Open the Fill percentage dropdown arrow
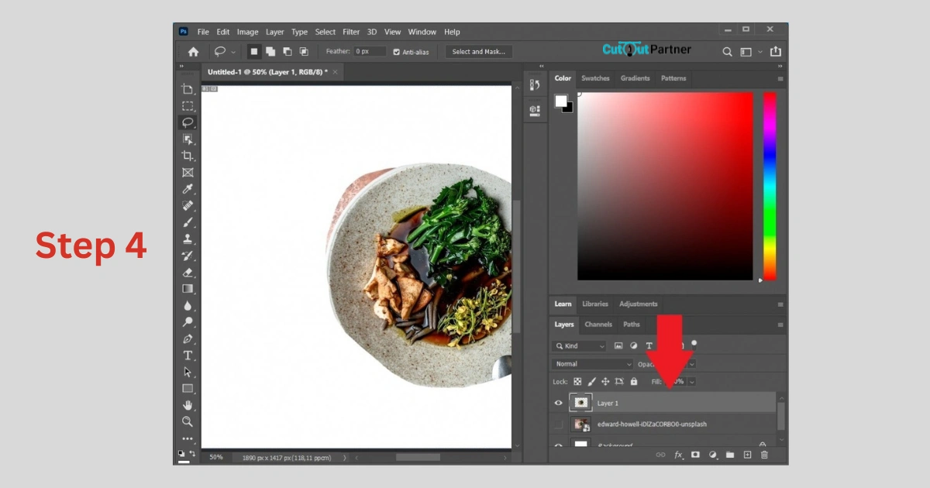Image resolution: width=930 pixels, height=488 pixels. click(691, 382)
